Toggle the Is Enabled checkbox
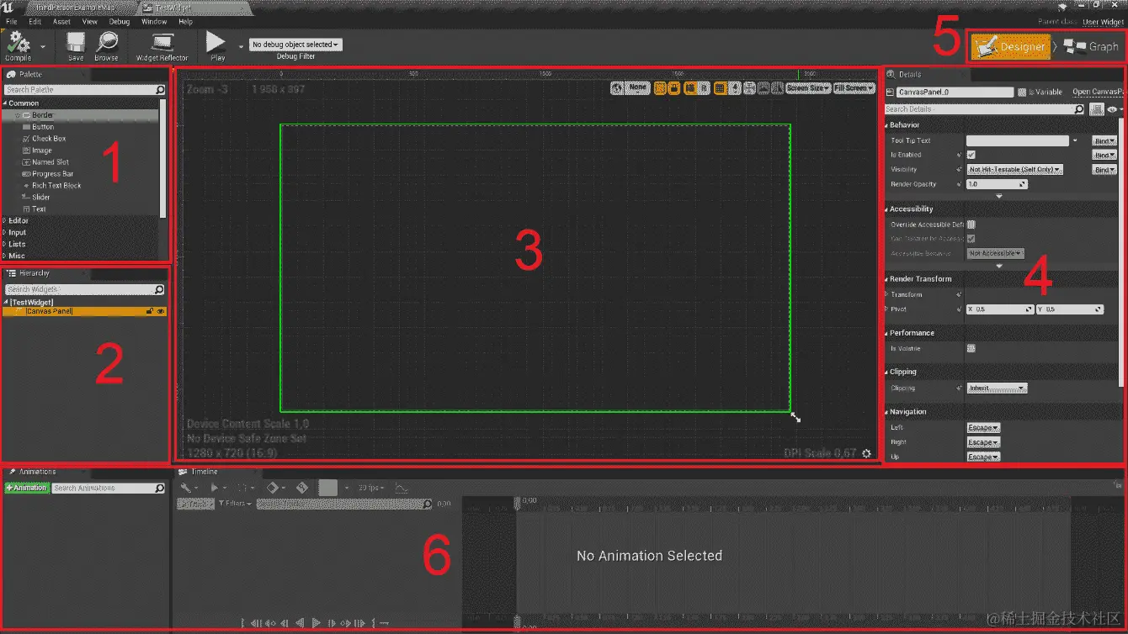The height and width of the screenshot is (634, 1128). [971, 155]
